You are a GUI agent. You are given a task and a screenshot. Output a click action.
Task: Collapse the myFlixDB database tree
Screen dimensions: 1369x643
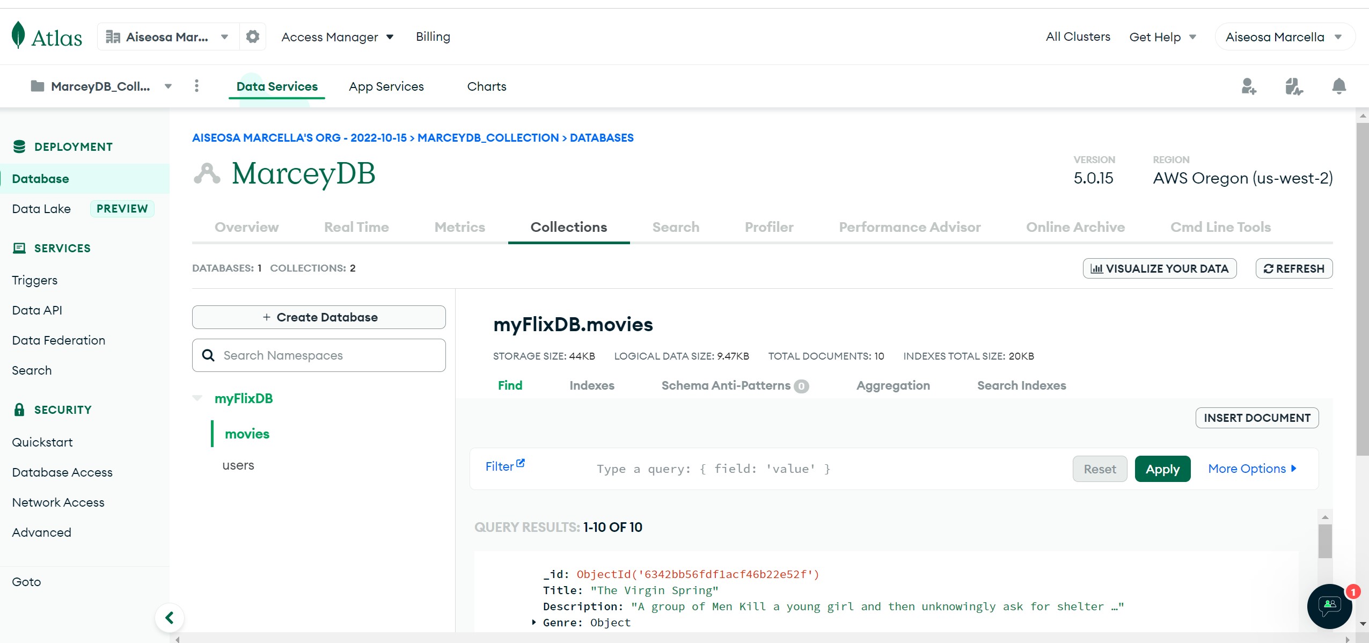pos(197,398)
